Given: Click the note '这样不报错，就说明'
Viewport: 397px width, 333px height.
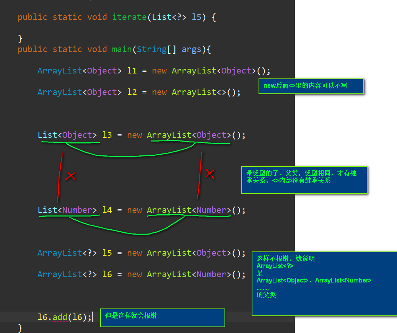Looking at the screenshot, I should [325, 284].
